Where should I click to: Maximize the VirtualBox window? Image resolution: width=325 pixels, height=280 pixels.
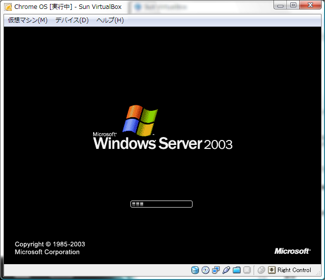pyautogui.click(x=293, y=5)
